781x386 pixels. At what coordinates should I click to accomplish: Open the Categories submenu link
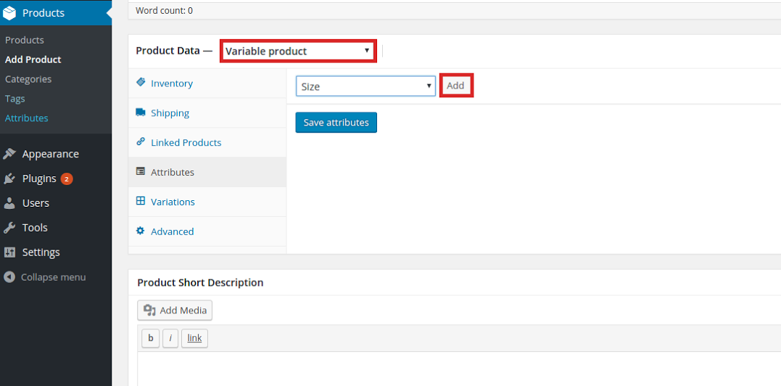[x=28, y=79]
